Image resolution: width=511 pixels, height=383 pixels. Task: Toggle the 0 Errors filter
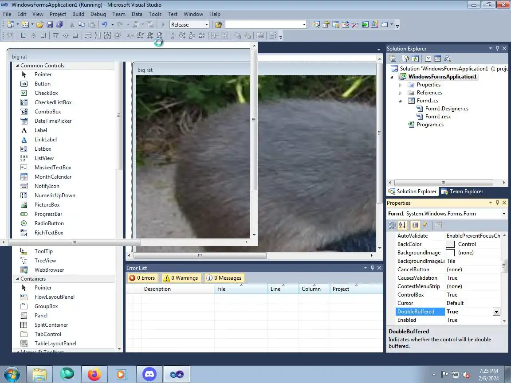[142, 278]
